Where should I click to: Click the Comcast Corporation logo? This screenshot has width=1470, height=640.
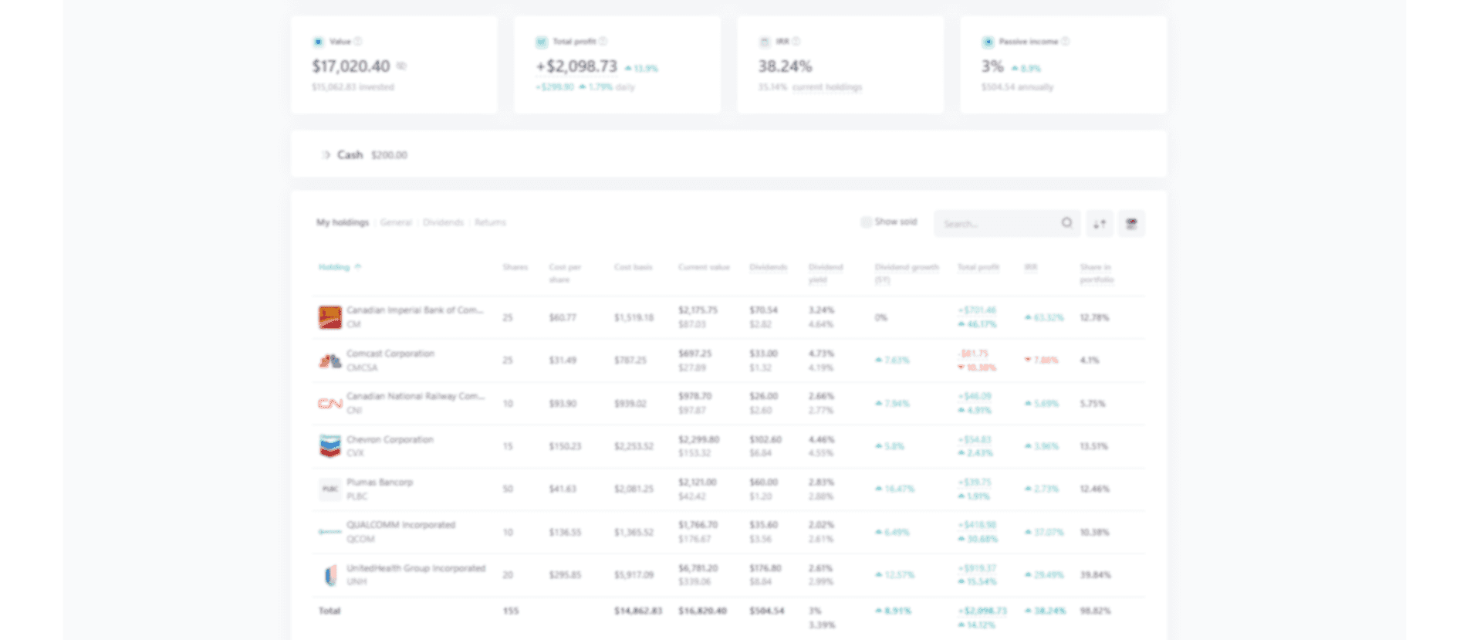pyautogui.click(x=330, y=361)
